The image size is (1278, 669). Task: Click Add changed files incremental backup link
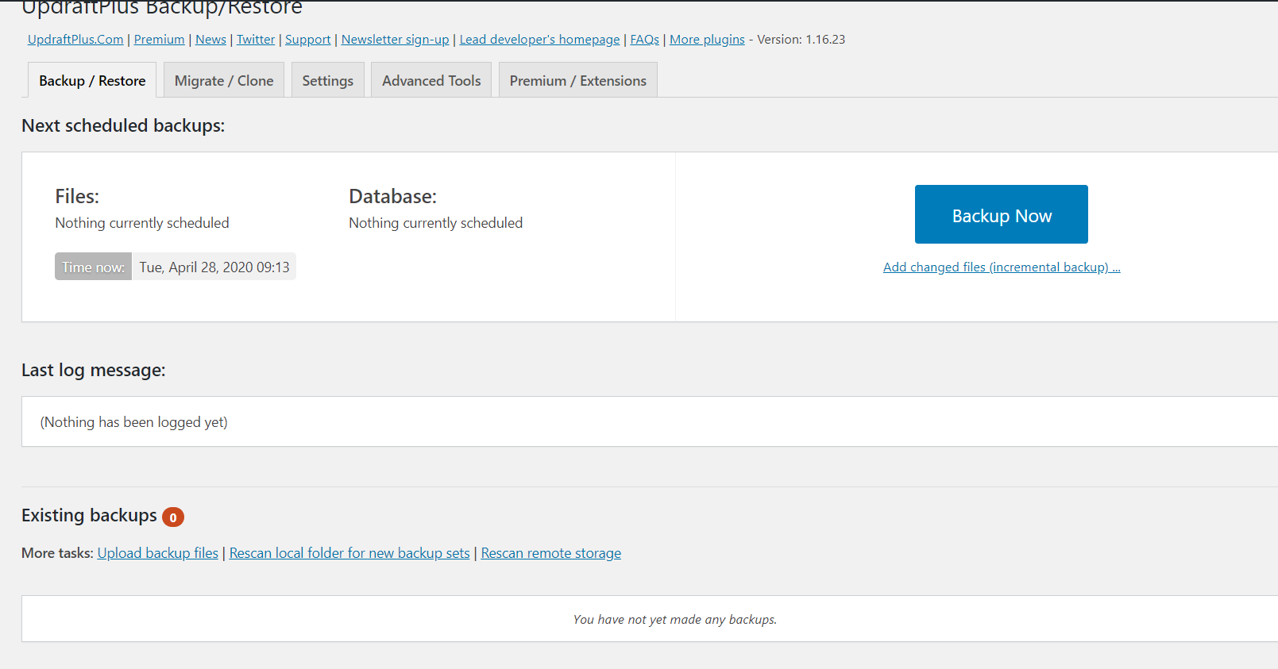click(x=1002, y=267)
